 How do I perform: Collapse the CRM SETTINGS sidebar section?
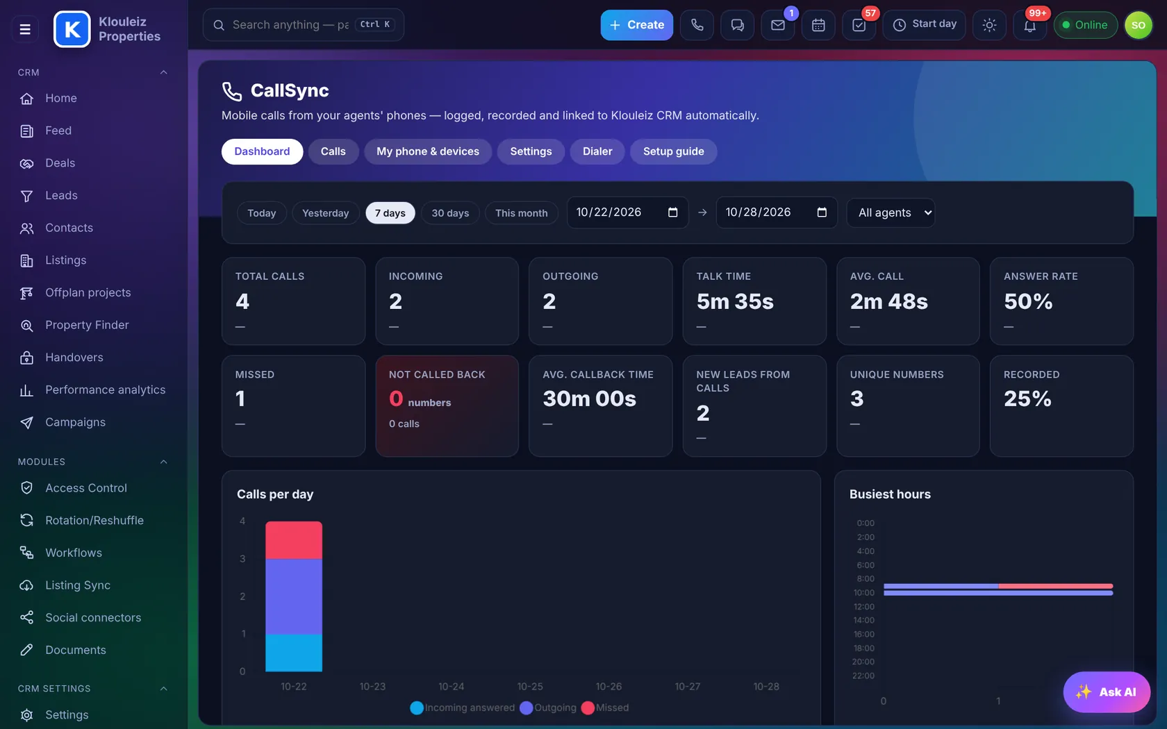pyautogui.click(x=163, y=689)
